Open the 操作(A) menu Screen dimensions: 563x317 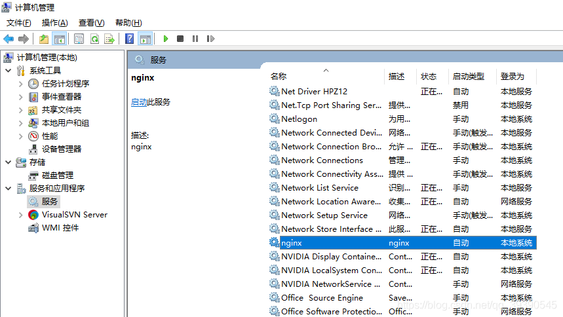(54, 23)
